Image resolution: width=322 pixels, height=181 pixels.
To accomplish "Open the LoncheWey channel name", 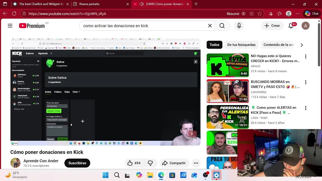I will tap(259, 92).
